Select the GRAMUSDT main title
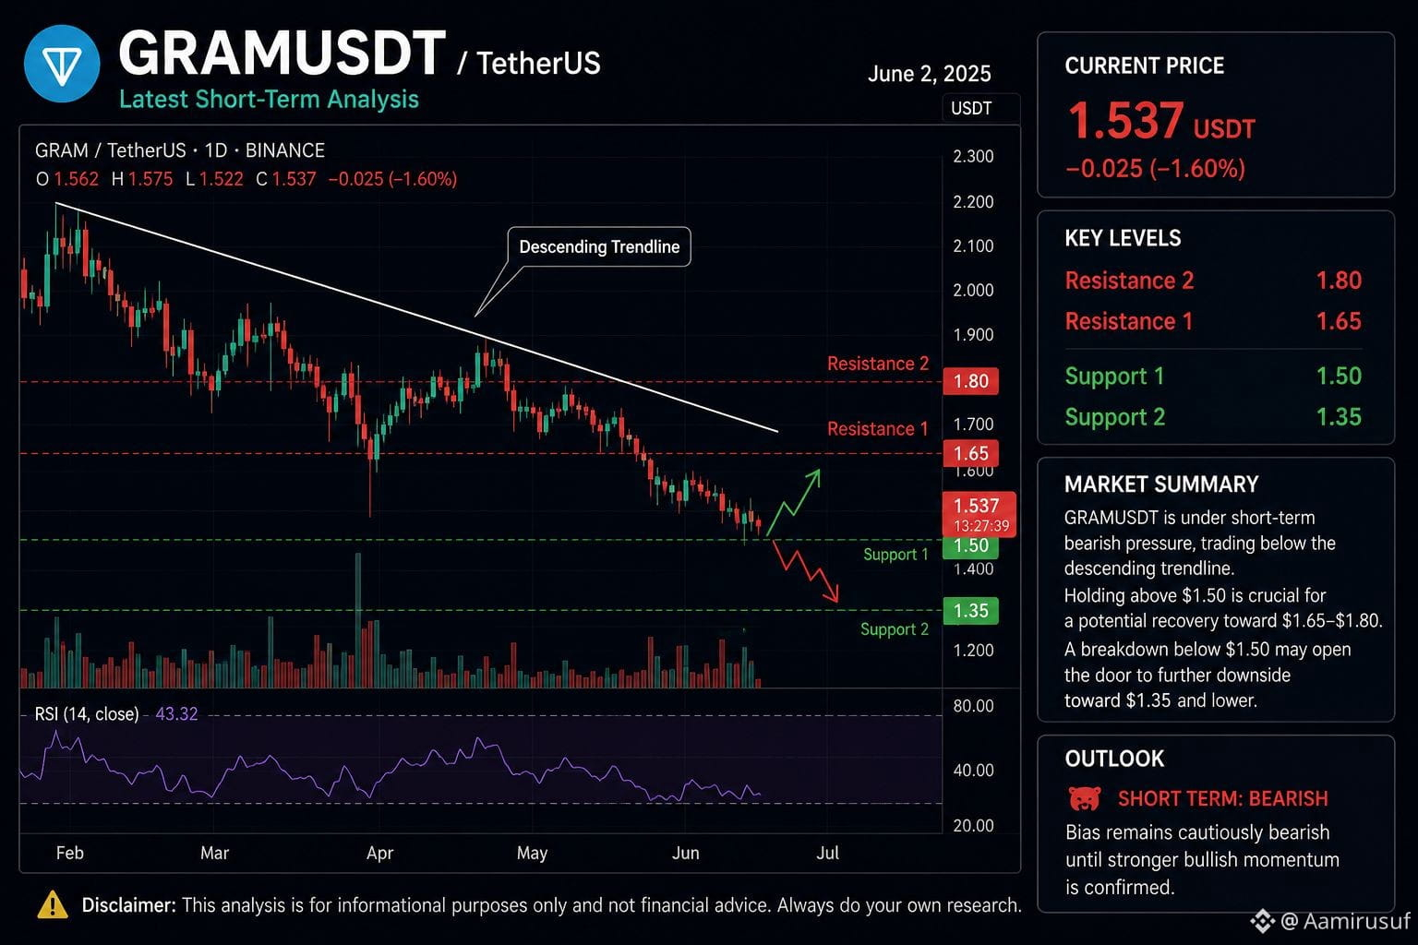Image resolution: width=1418 pixels, height=945 pixels. point(282,53)
